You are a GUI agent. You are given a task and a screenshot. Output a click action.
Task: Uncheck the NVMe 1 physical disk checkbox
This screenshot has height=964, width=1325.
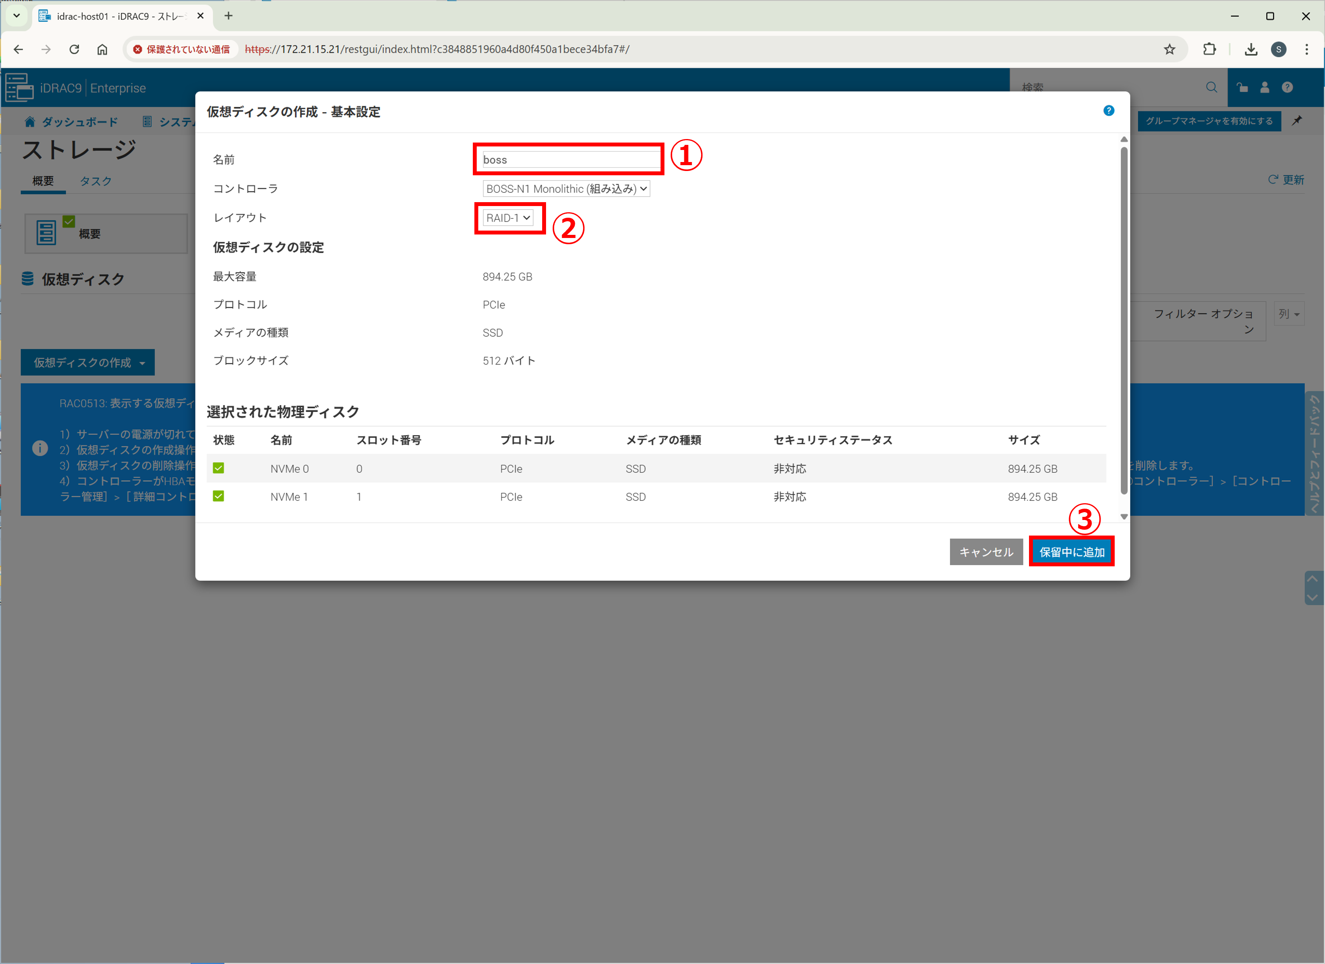(x=218, y=497)
